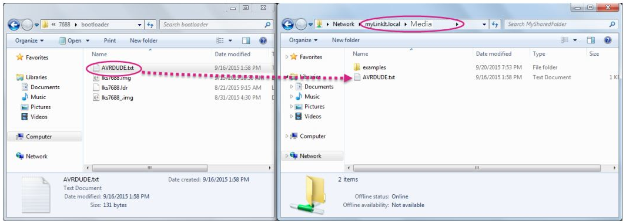Expand the Computer node in right navigation pane

point(287,136)
